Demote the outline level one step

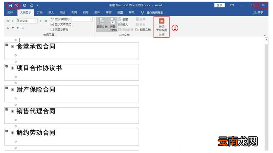click(x=41, y=21)
